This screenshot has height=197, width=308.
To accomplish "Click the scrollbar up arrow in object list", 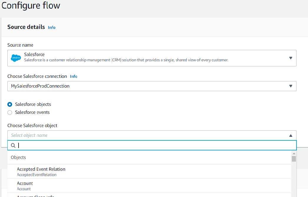I will point(294,153).
